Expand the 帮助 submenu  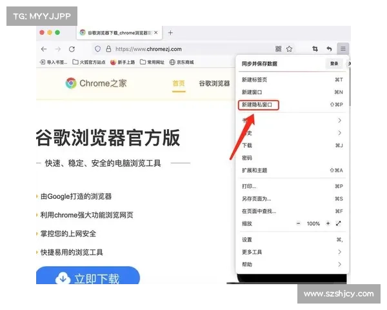(292, 264)
